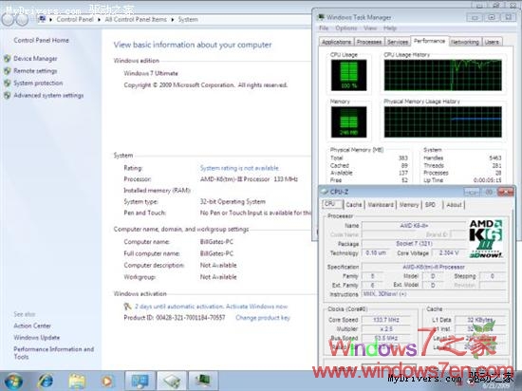Click shield icon beside Advanced system settings
The image size is (522, 391).
[x=8, y=95]
